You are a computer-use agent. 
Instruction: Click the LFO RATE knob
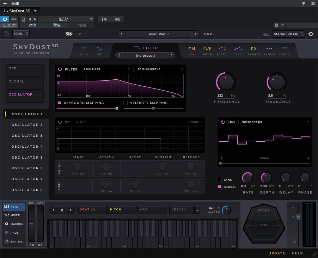coord(247,178)
